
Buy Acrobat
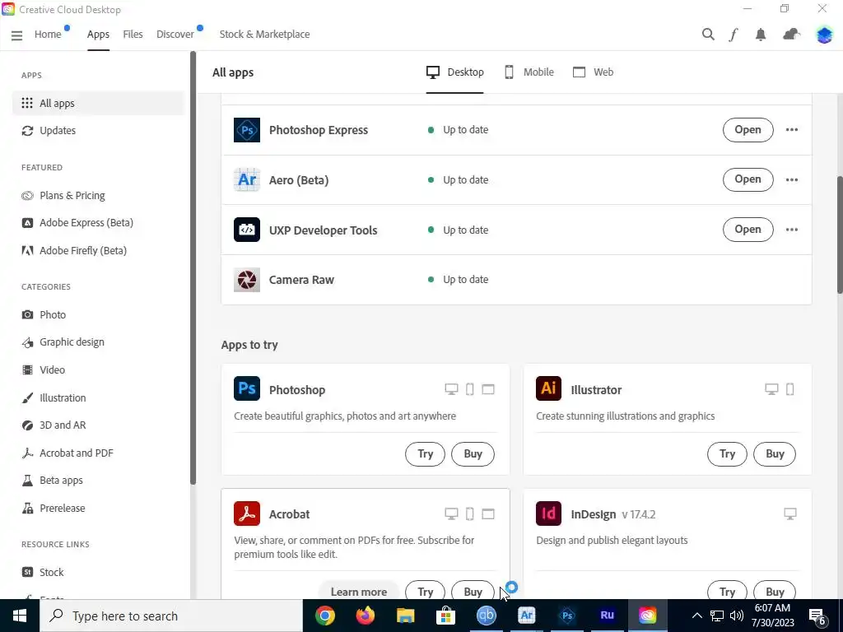(x=473, y=591)
